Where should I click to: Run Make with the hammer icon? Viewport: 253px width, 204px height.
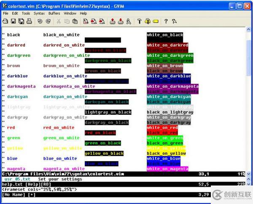point(139,21)
